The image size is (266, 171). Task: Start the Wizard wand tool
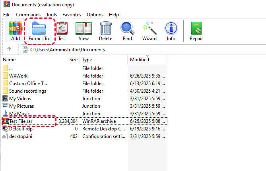click(150, 31)
